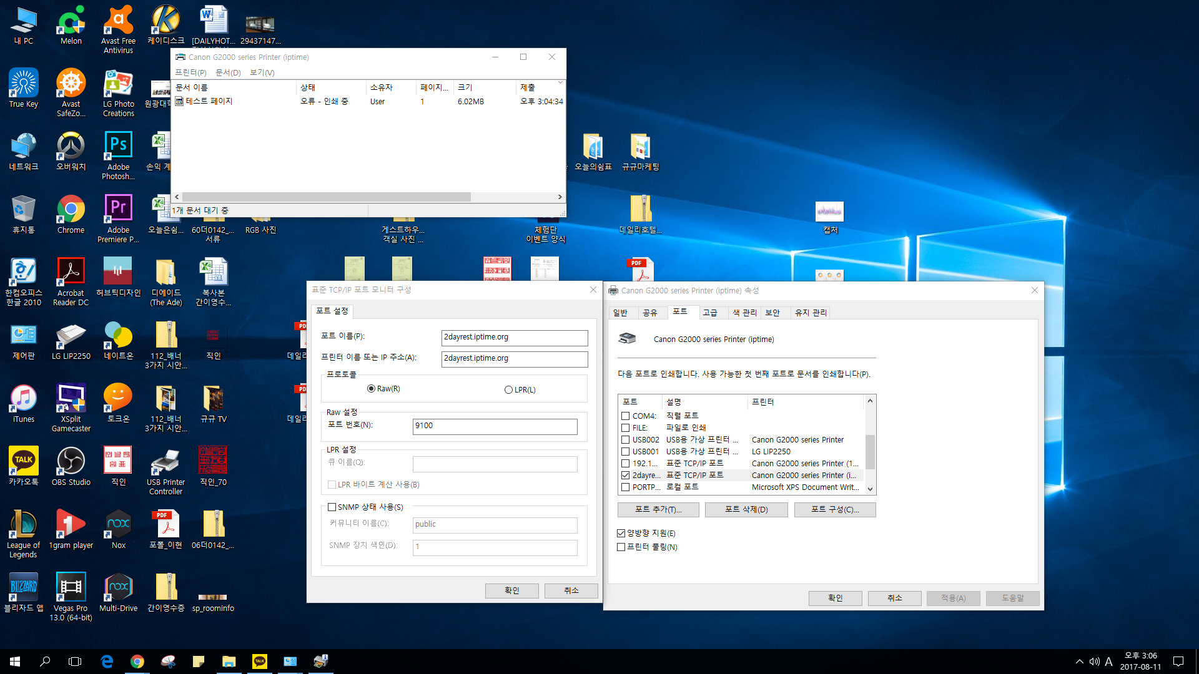Open the Nox desktop icon
Viewport: 1199px width, 674px height.
[x=118, y=529]
